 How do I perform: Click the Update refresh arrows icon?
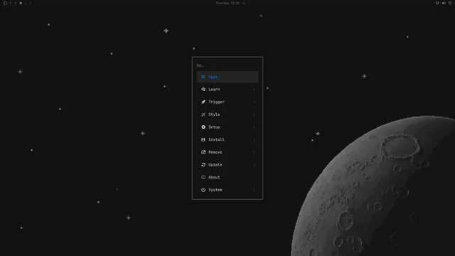click(x=203, y=164)
